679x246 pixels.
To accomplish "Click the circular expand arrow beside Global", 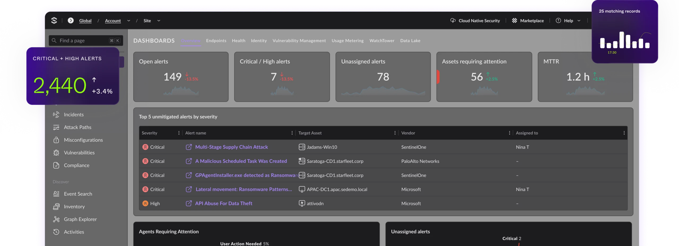I will 71,21.
